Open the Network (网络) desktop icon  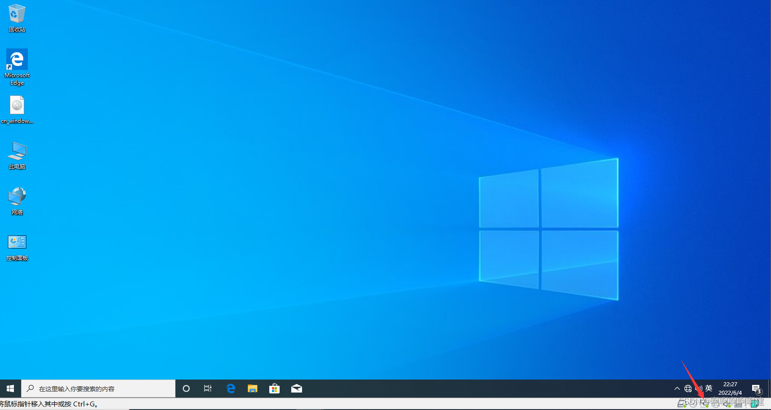(x=17, y=201)
